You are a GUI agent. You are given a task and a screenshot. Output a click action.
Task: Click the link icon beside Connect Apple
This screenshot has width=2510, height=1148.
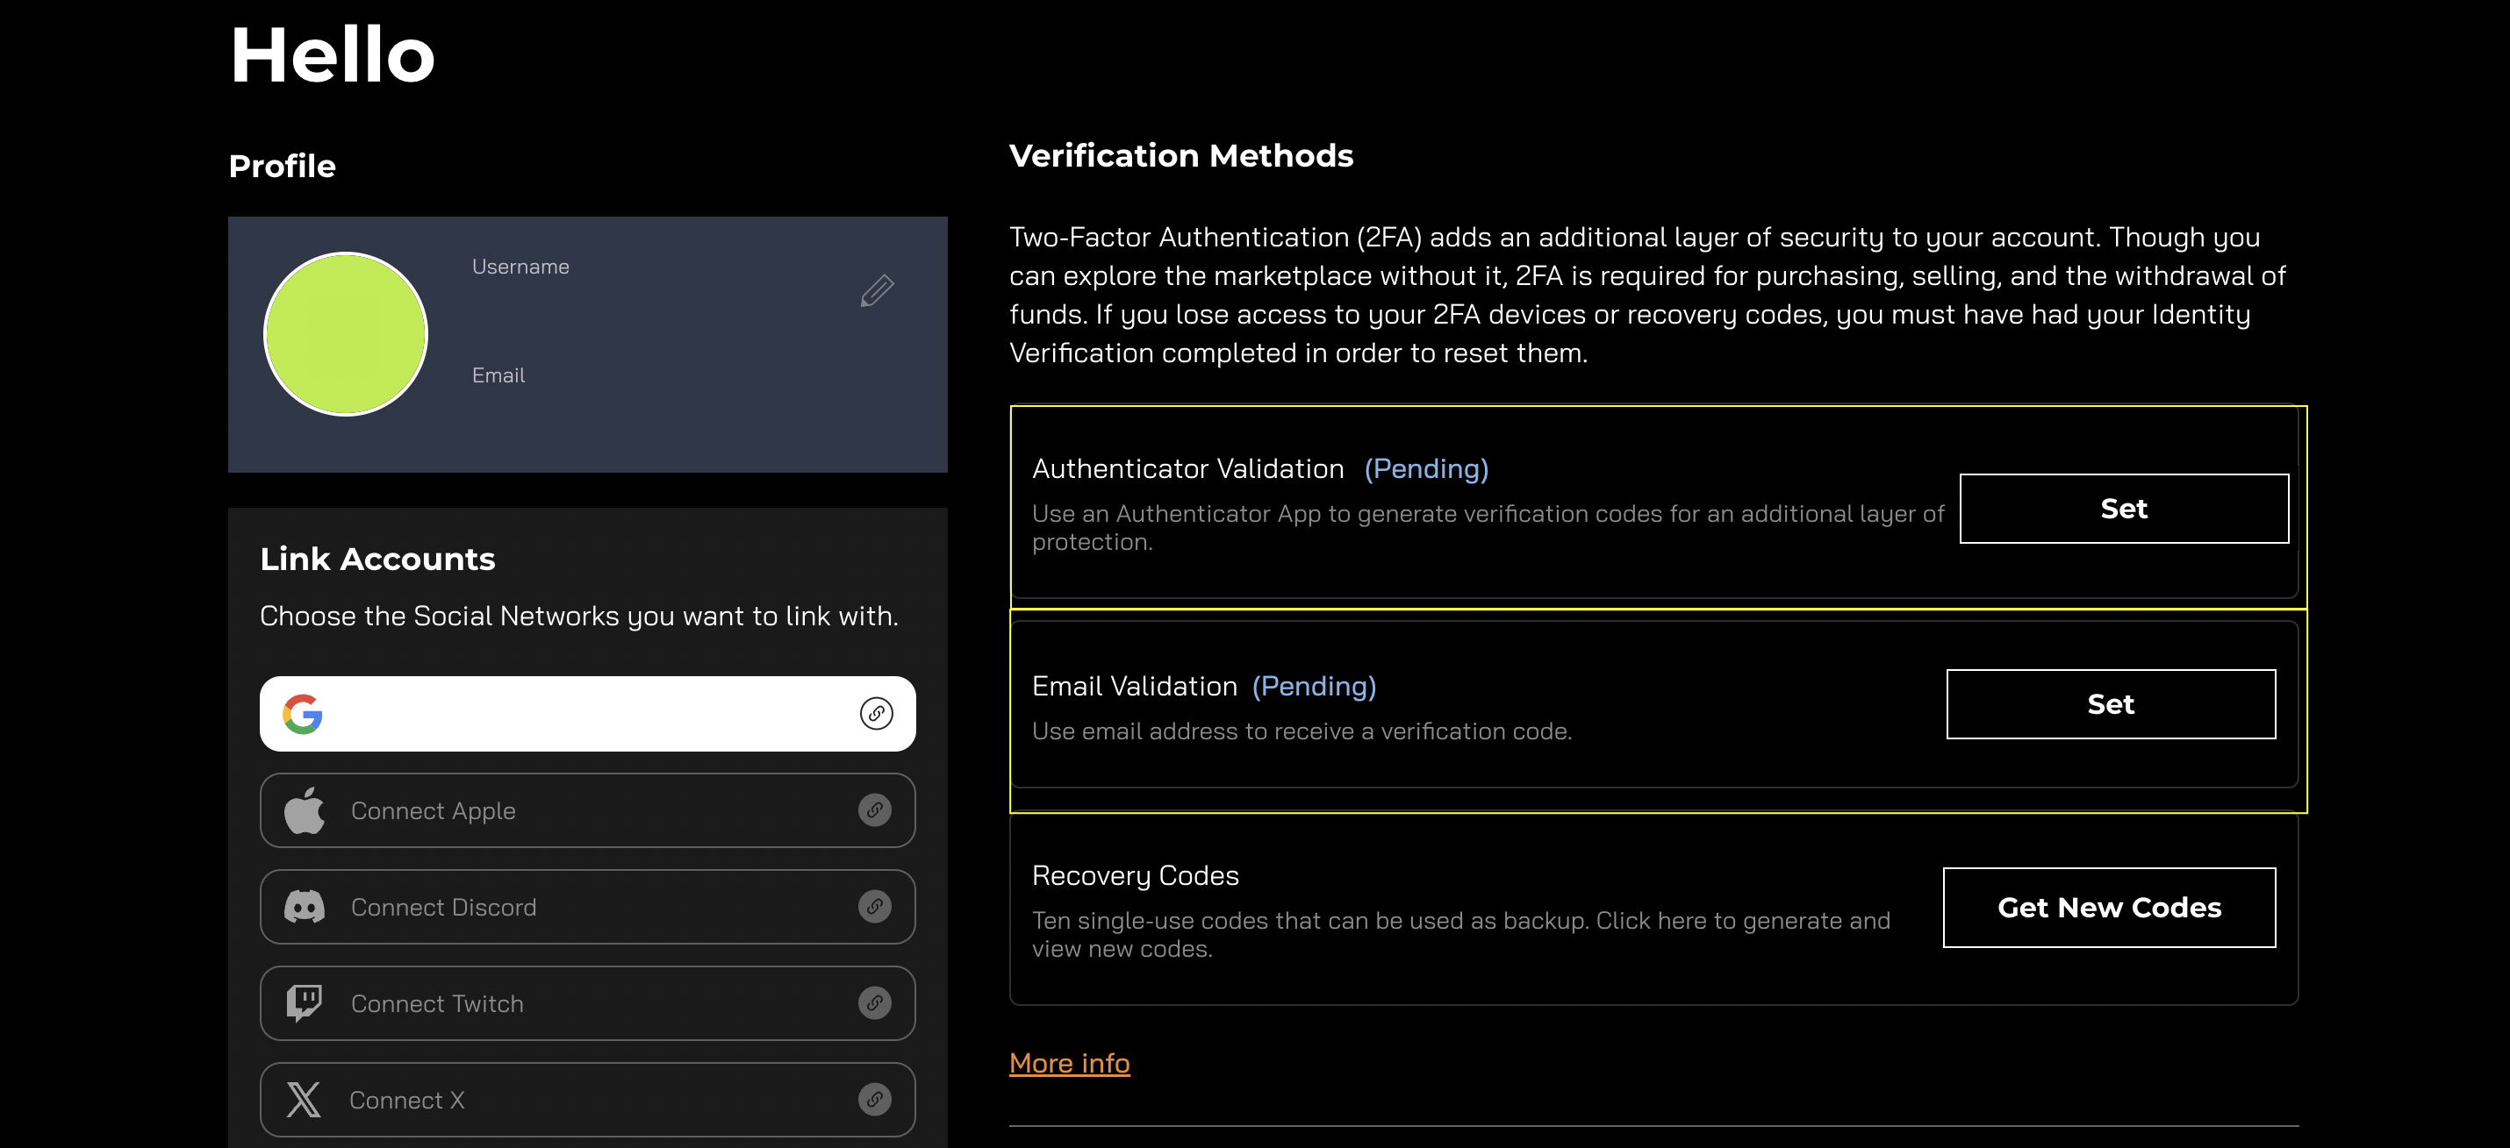click(x=875, y=809)
